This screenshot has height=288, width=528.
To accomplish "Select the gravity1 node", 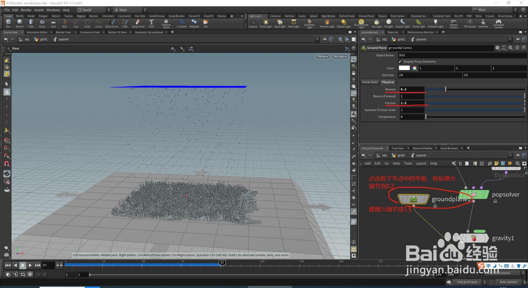I will coord(474,238).
